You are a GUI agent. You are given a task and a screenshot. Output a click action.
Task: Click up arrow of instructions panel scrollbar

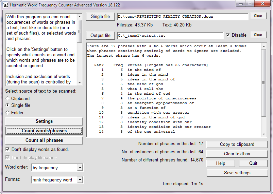click(80, 17)
